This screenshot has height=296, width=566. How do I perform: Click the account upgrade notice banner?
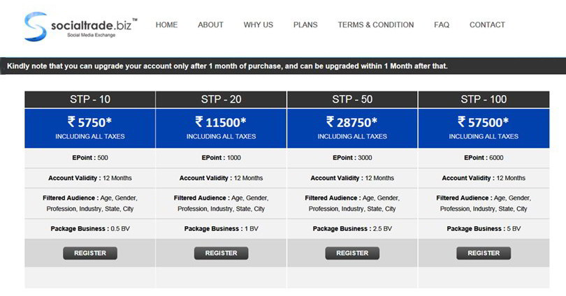(x=283, y=66)
